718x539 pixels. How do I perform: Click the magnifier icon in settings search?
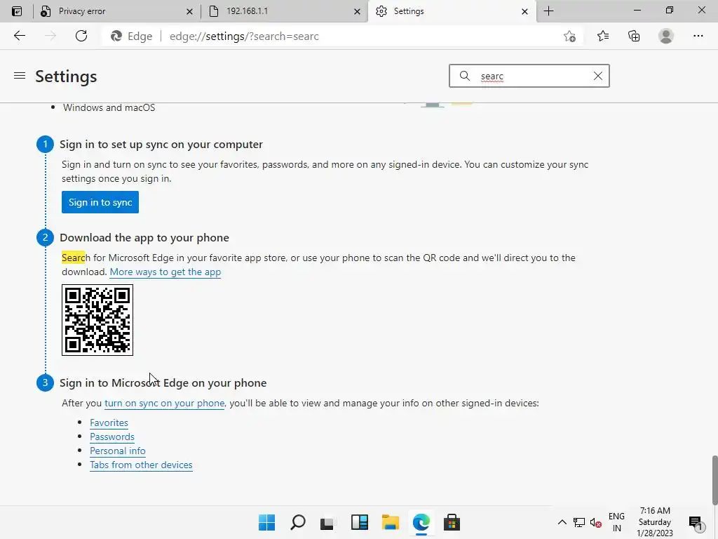click(464, 76)
